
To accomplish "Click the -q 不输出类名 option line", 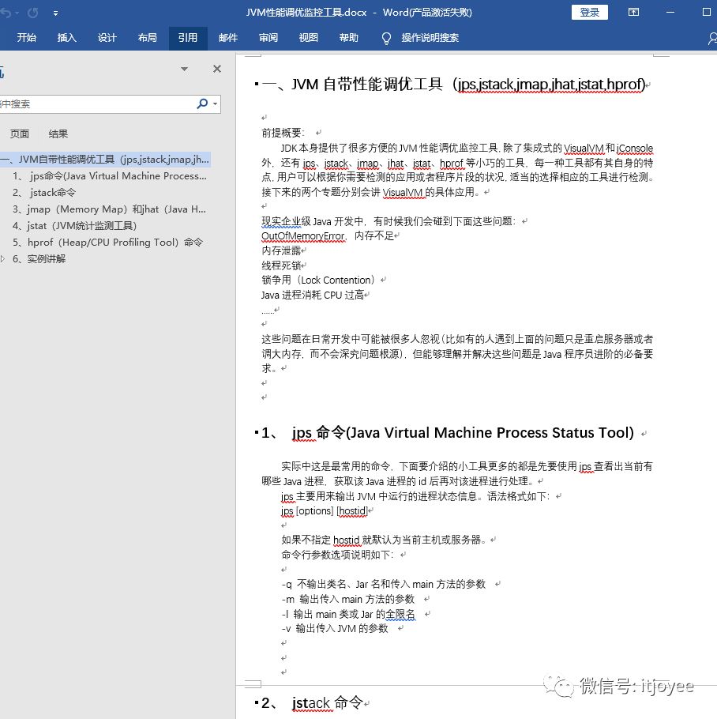I will [384, 584].
